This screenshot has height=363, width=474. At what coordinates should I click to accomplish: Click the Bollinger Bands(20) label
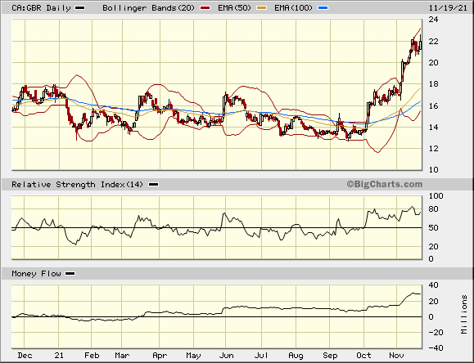(148, 8)
